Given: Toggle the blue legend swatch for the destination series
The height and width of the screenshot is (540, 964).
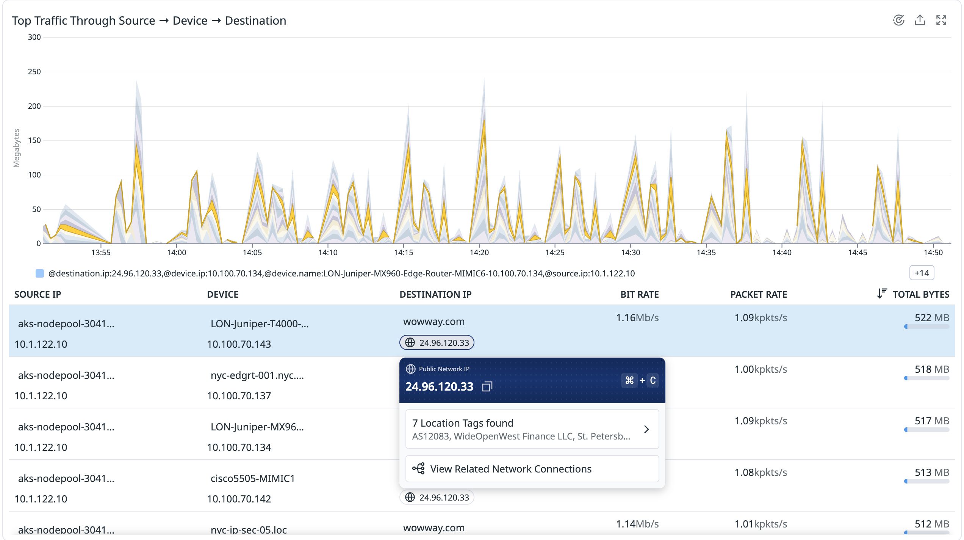Looking at the screenshot, I should pos(39,273).
